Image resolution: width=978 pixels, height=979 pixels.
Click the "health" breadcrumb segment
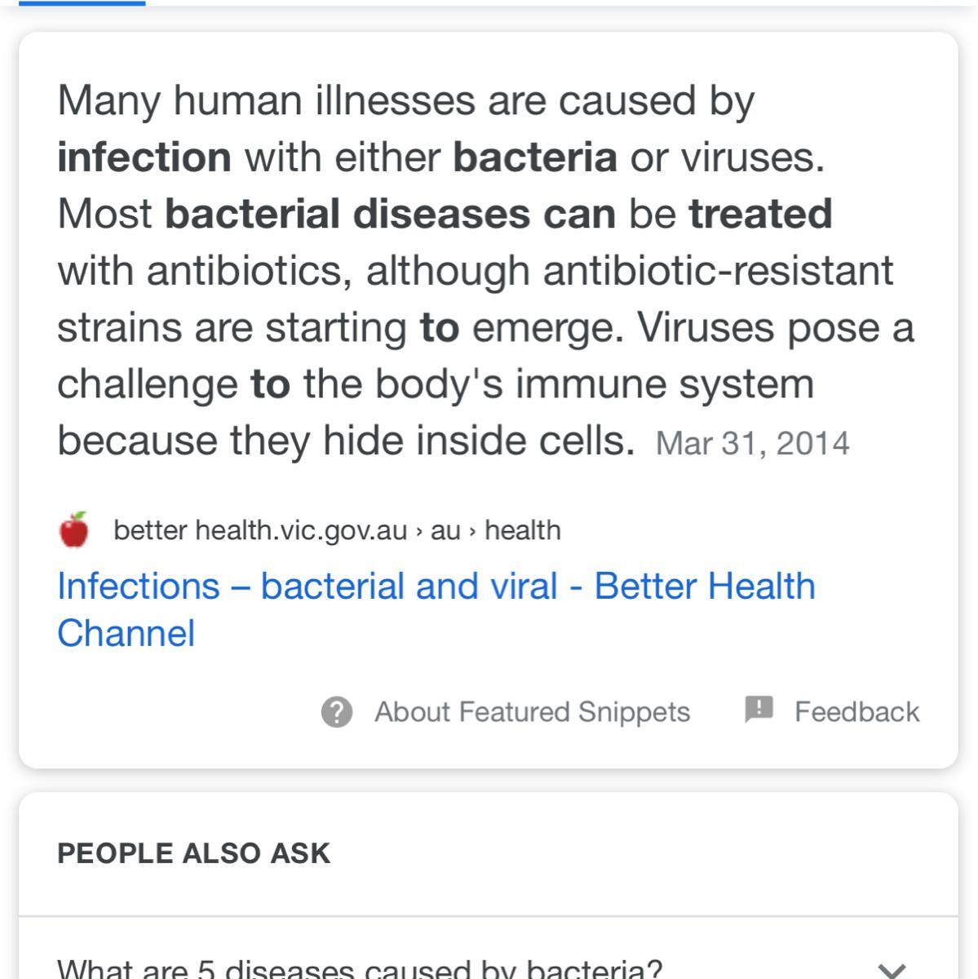tap(523, 530)
